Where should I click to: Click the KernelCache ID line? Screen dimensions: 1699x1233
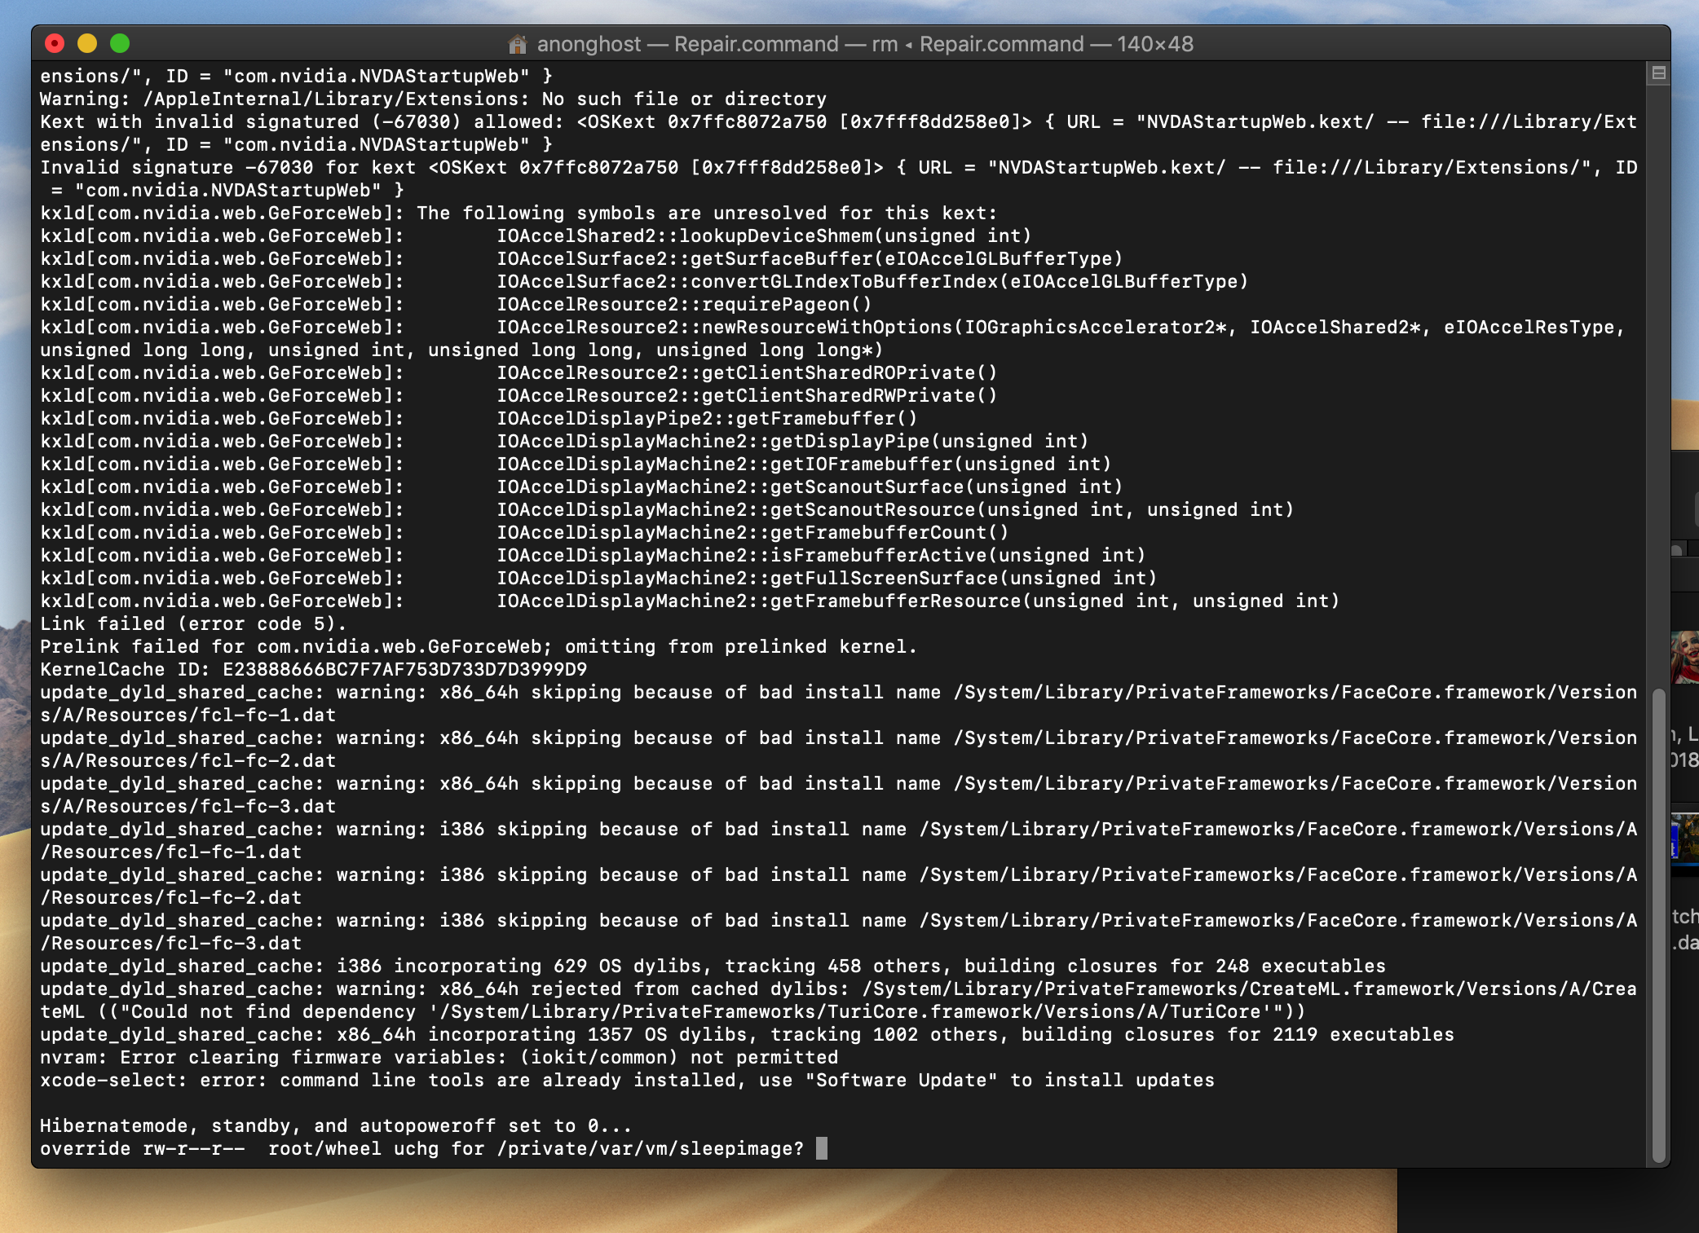coord(313,669)
